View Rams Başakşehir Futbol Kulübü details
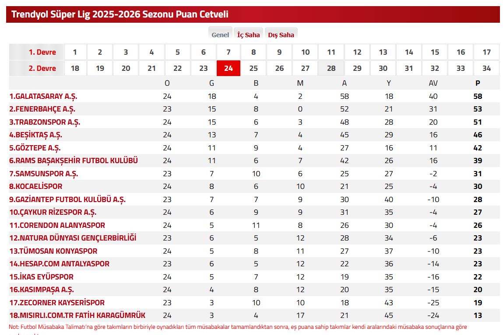This screenshot has height=335, width=503. pos(73,161)
